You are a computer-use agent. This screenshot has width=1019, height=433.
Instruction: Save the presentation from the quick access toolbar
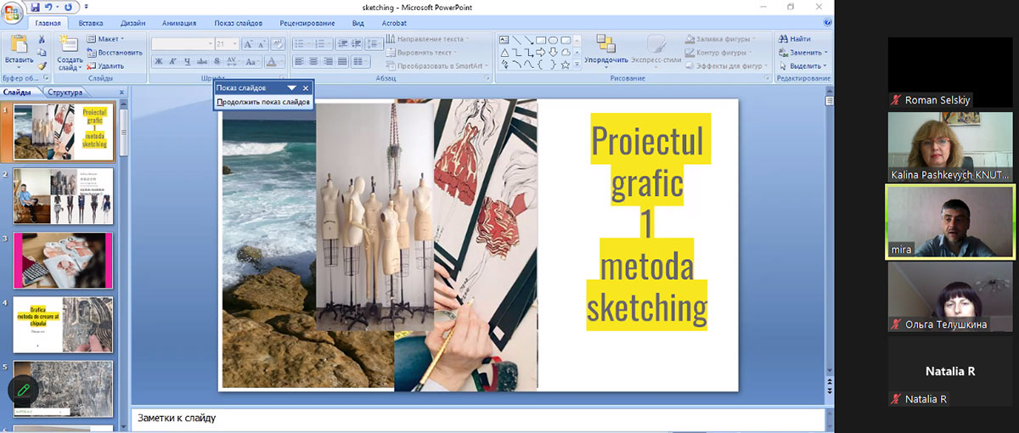click(x=35, y=7)
